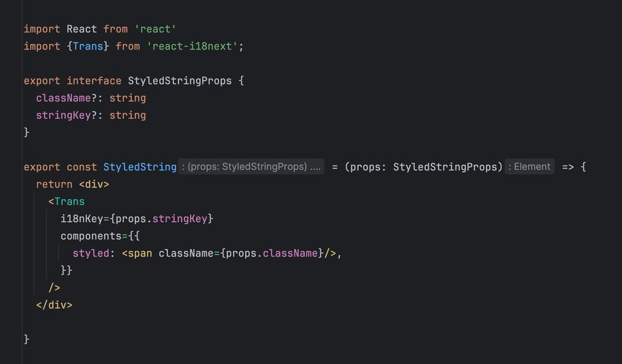Click the 'react' string in first import
Viewport: 622px width, 364px height.
155,29
